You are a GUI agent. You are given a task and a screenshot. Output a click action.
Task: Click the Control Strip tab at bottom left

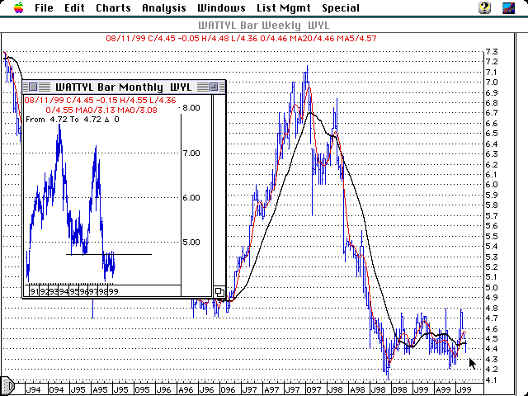(7, 385)
